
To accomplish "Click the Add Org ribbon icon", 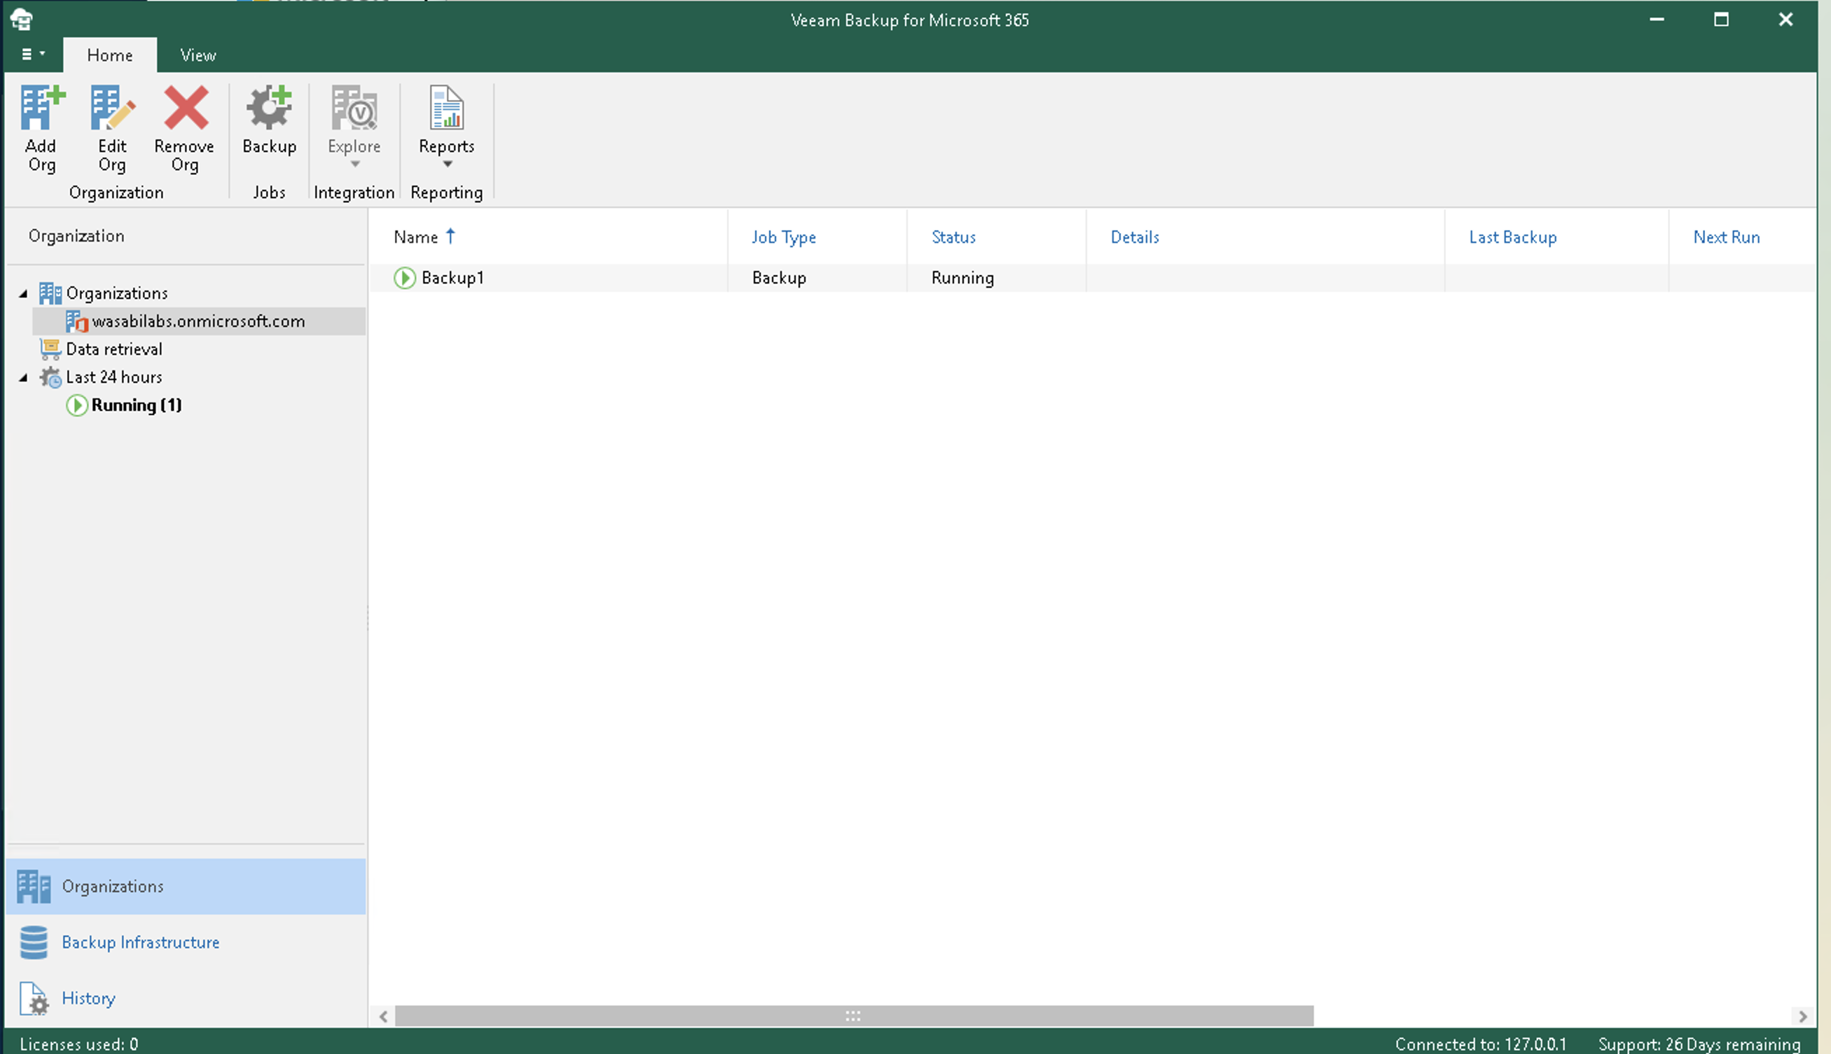I will (42, 107).
